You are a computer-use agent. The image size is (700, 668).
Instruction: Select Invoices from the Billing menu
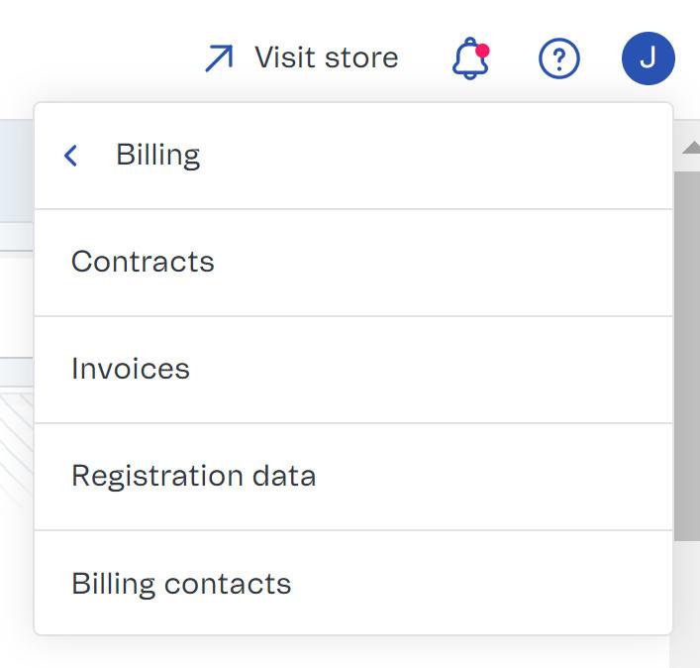[x=131, y=369]
